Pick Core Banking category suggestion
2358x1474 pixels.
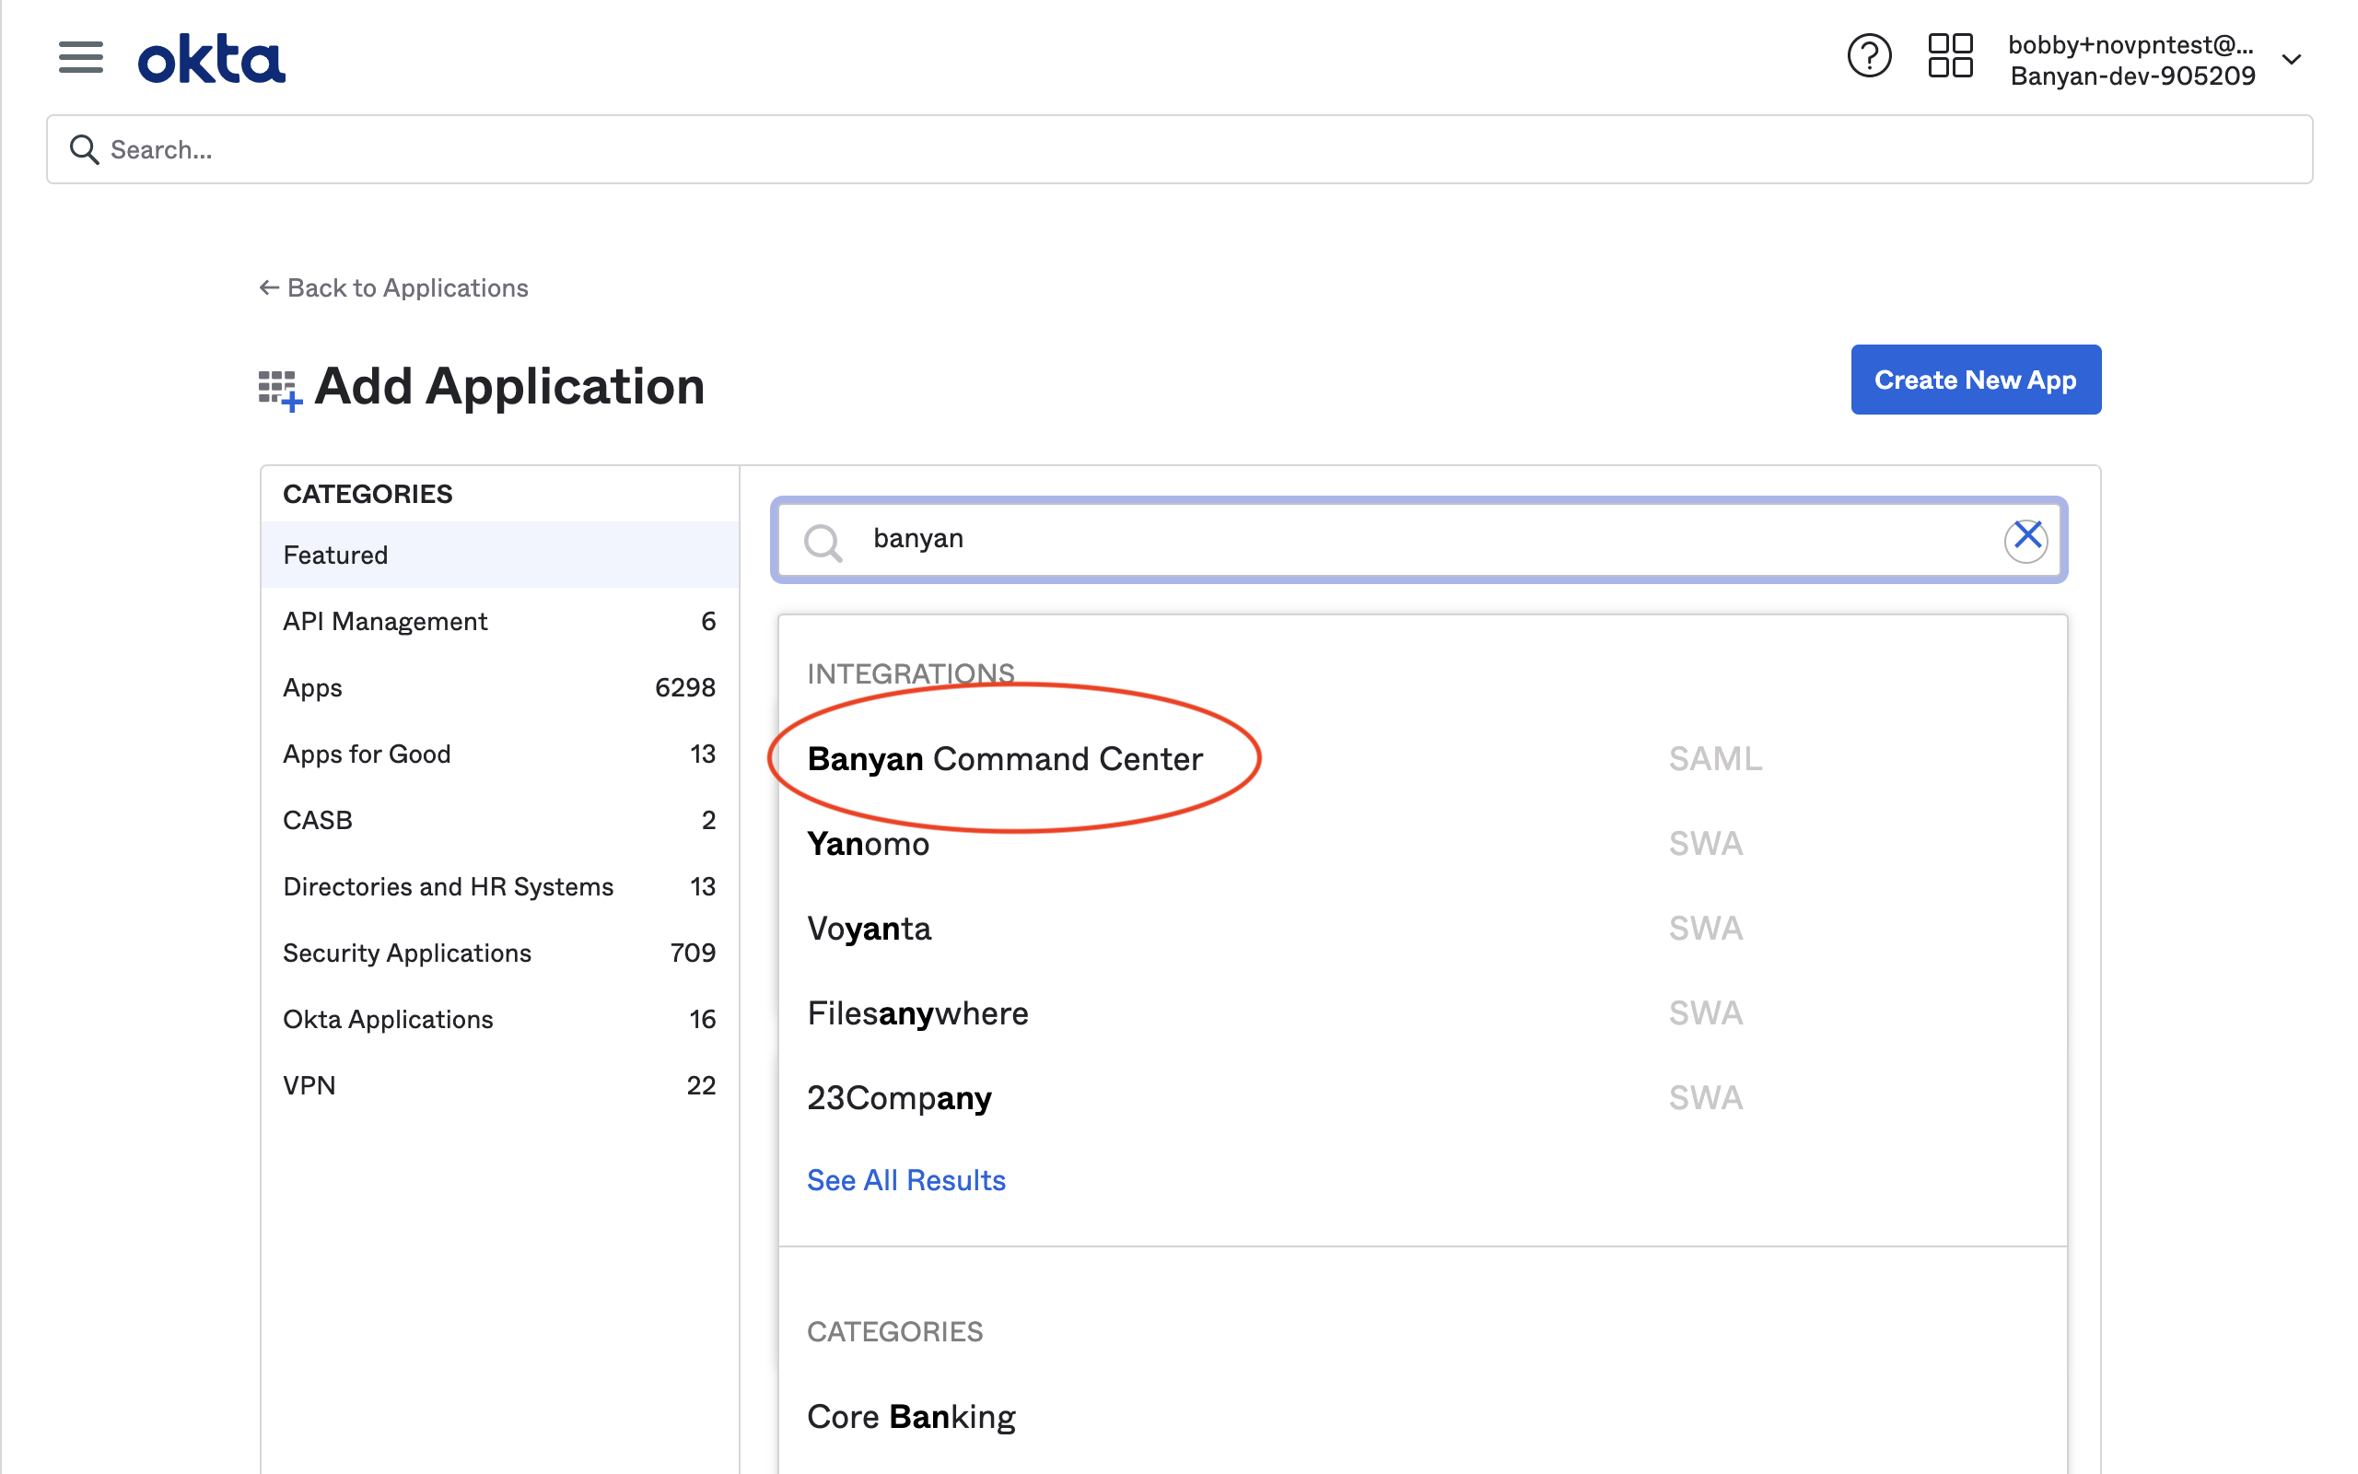(911, 1416)
